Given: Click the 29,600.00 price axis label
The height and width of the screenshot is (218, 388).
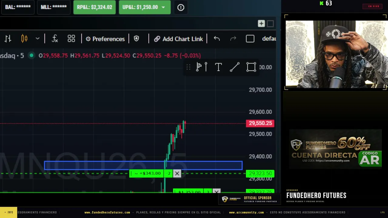Looking at the screenshot, I should point(260,112).
